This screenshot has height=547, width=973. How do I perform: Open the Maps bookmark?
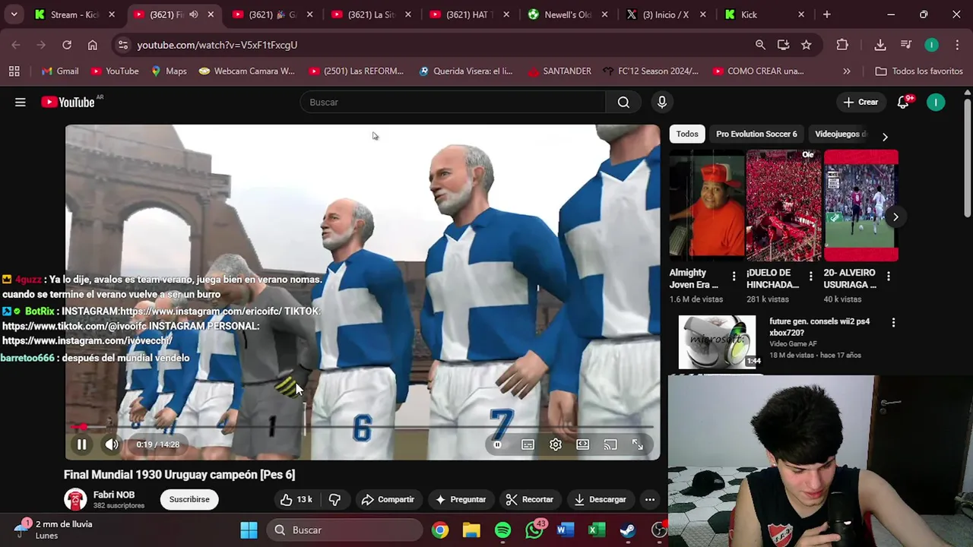[169, 71]
